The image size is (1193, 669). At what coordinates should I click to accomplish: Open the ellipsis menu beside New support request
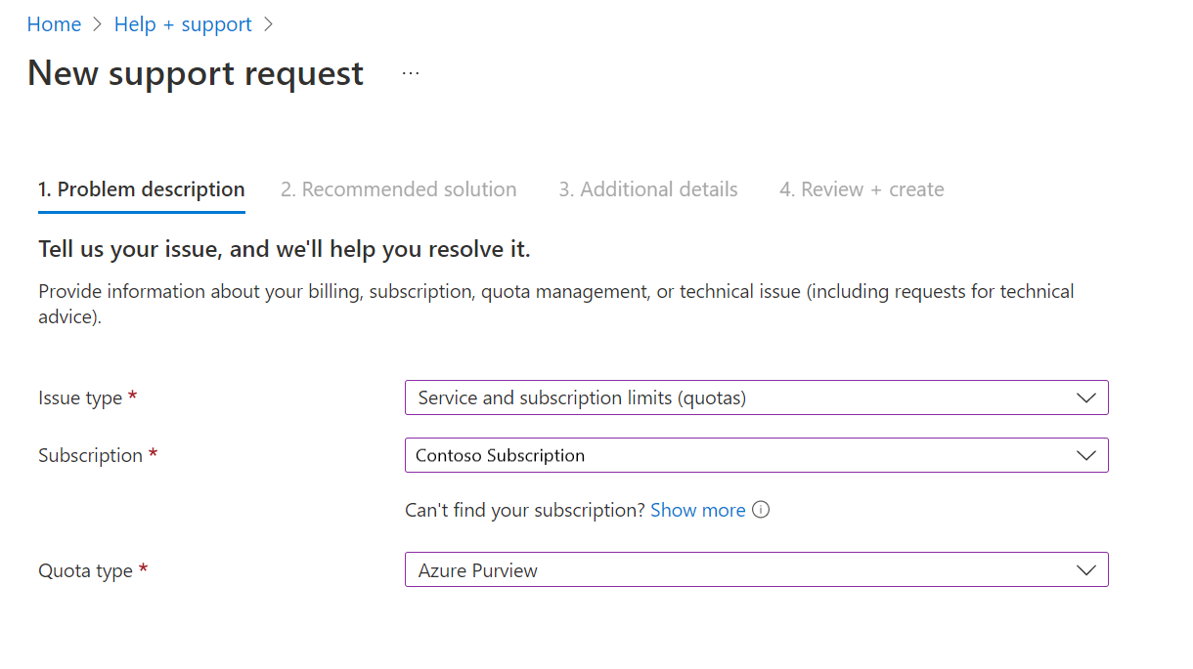(410, 72)
